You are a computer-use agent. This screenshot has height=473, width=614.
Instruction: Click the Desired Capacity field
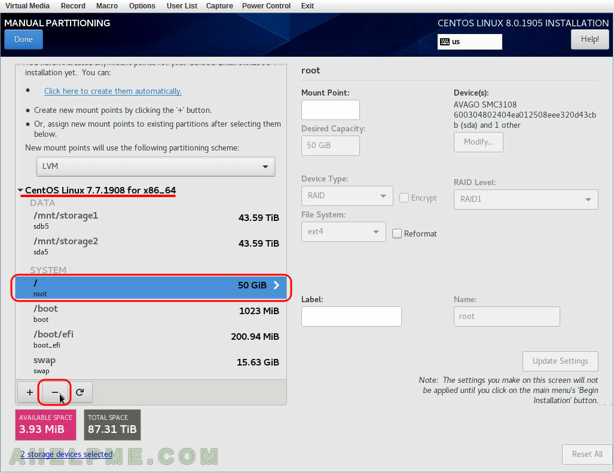click(x=331, y=146)
